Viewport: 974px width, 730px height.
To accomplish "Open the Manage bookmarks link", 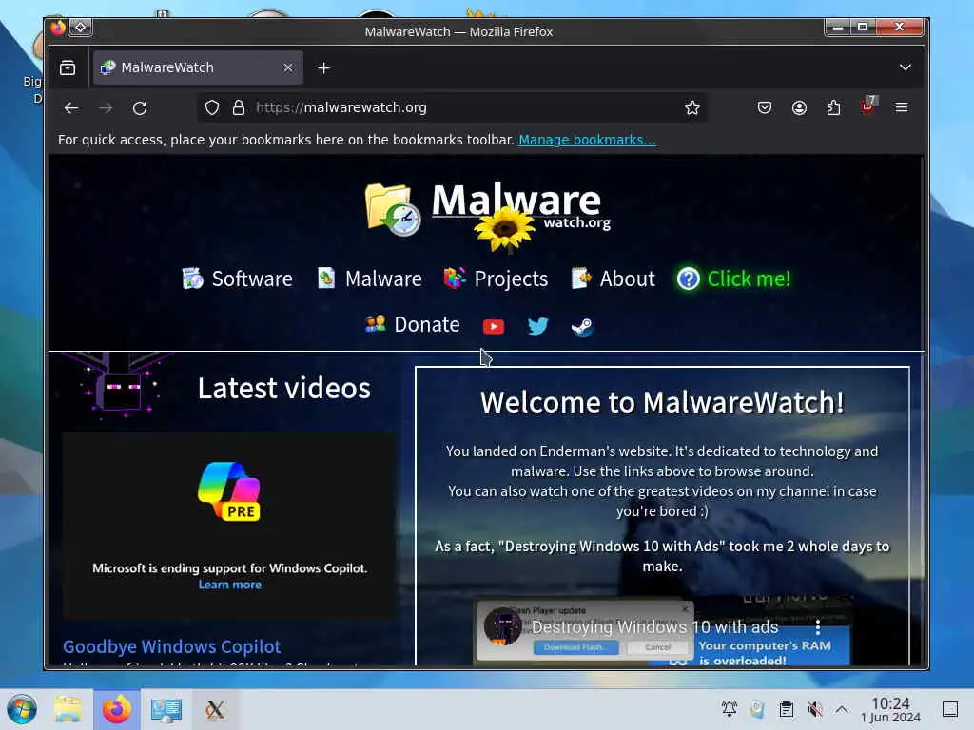I will 587,140.
